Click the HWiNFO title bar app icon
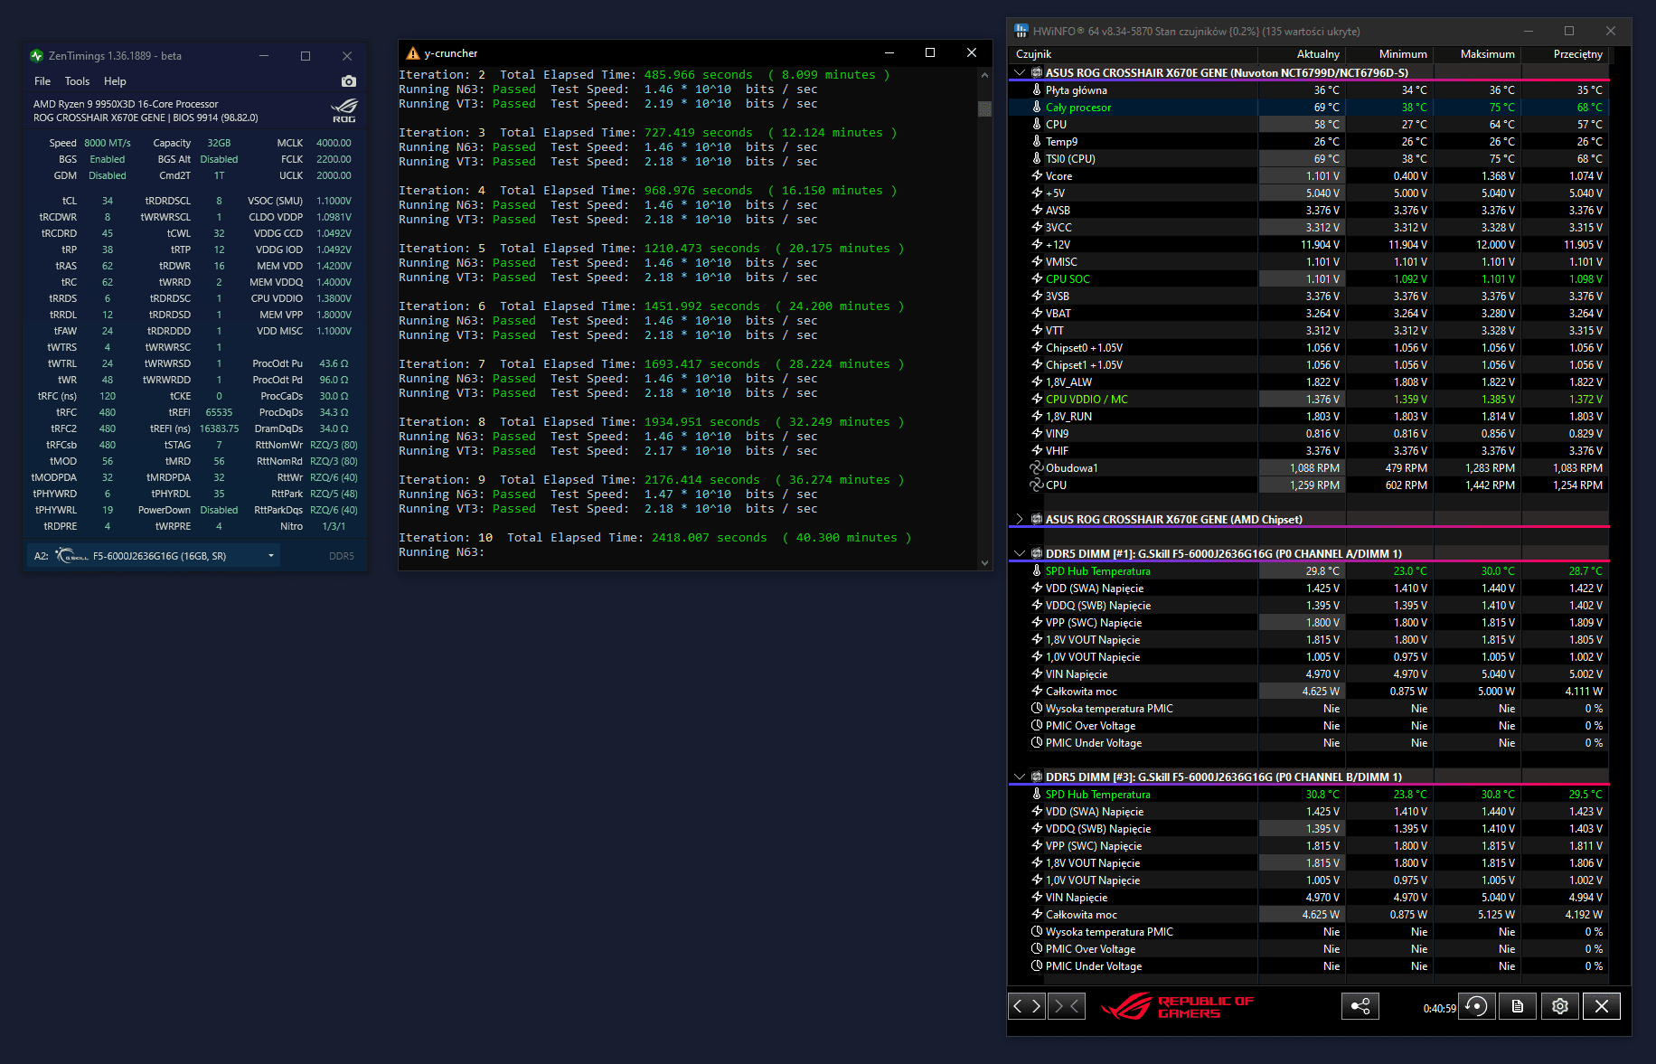Image resolution: width=1656 pixels, height=1064 pixels. point(1021,31)
